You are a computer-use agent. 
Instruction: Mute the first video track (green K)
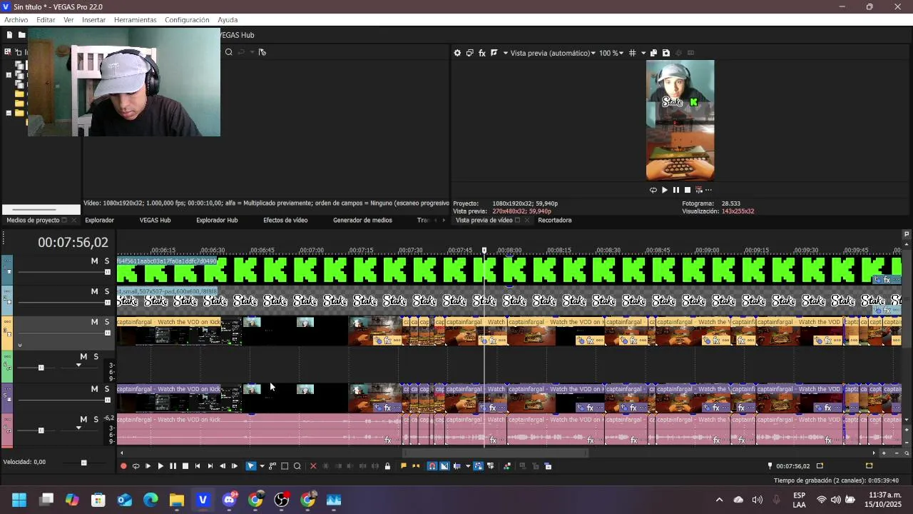(x=94, y=261)
